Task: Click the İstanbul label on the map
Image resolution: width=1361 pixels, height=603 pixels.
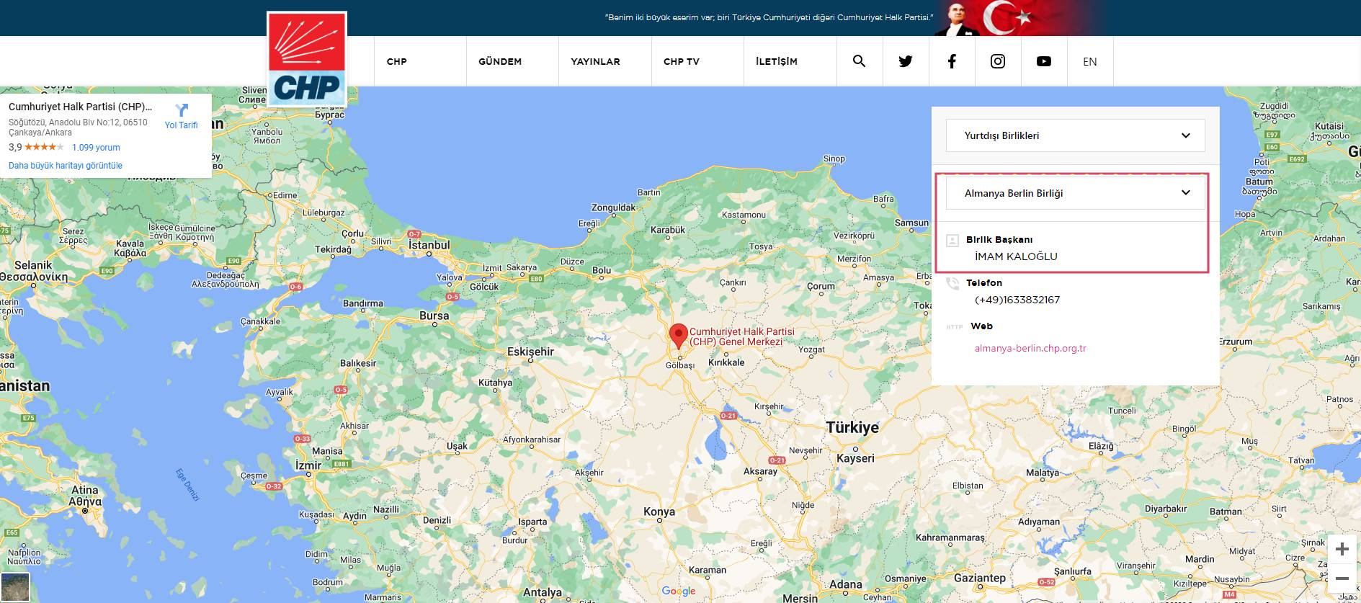Action: click(x=429, y=245)
